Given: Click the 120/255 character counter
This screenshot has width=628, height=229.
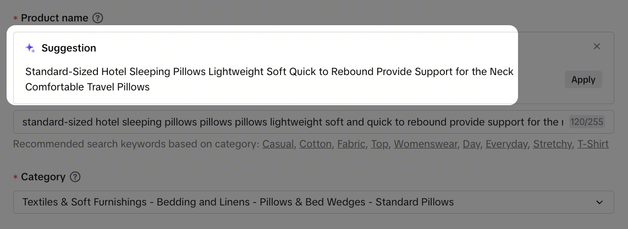Looking at the screenshot, I should click(586, 122).
